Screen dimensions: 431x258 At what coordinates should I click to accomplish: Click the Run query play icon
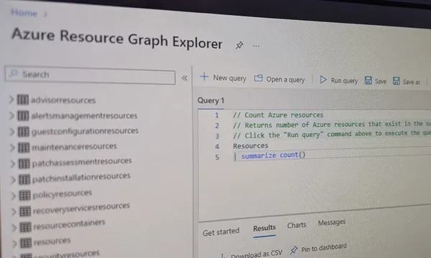click(x=323, y=80)
